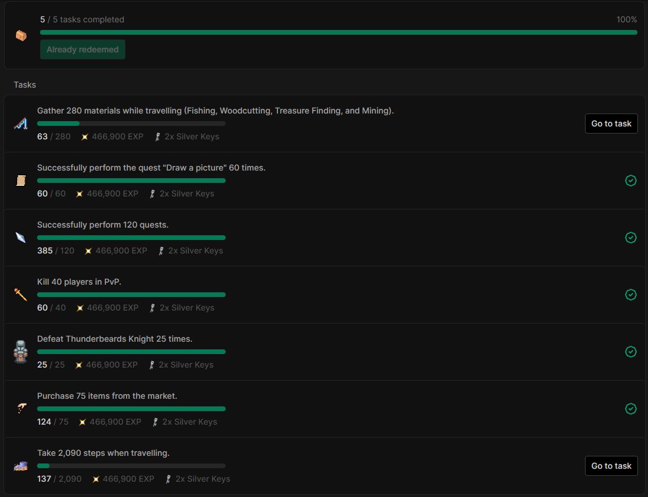Click EXP star icon in Draw a picture row
Screen dimensions: 648x497
point(80,194)
